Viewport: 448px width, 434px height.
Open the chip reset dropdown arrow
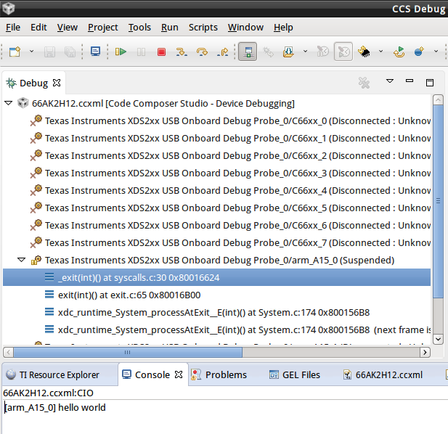(380, 52)
